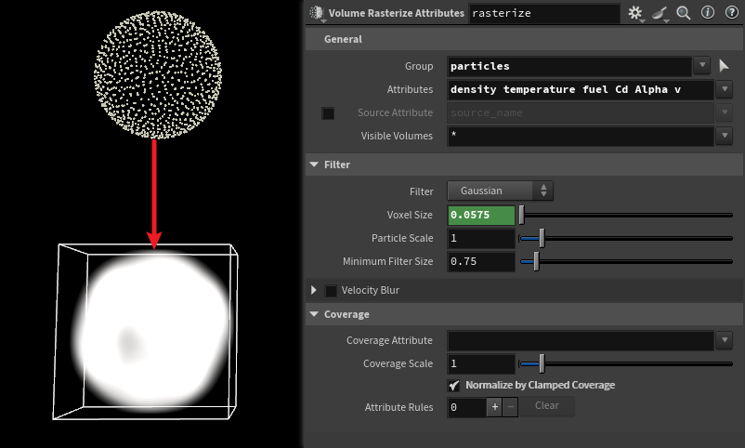Enable the Source Attribute checkbox

coord(328,113)
